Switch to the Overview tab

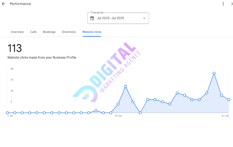(17, 32)
